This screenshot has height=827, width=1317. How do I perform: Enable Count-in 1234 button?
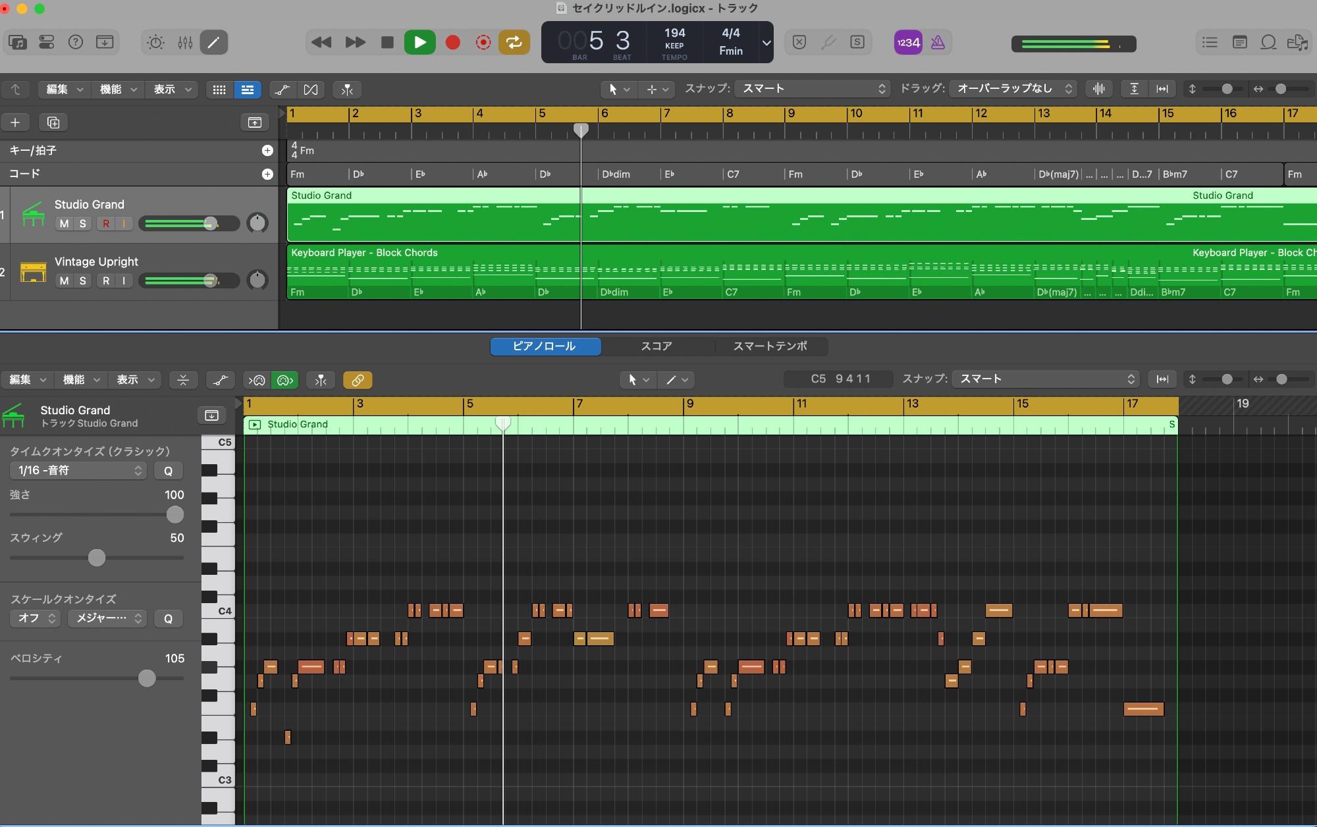(x=907, y=43)
